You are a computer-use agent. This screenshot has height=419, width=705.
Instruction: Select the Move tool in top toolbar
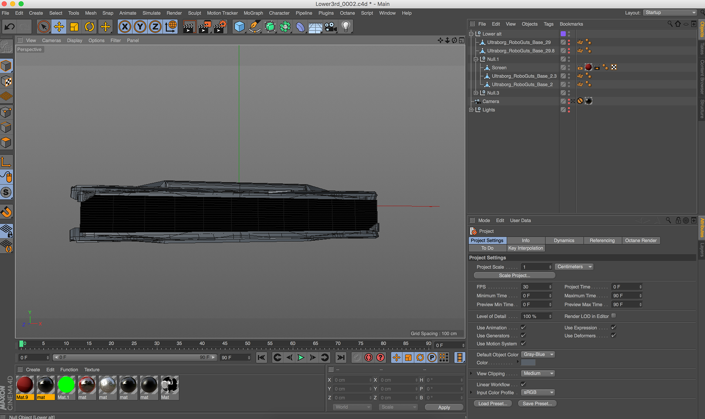click(59, 27)
